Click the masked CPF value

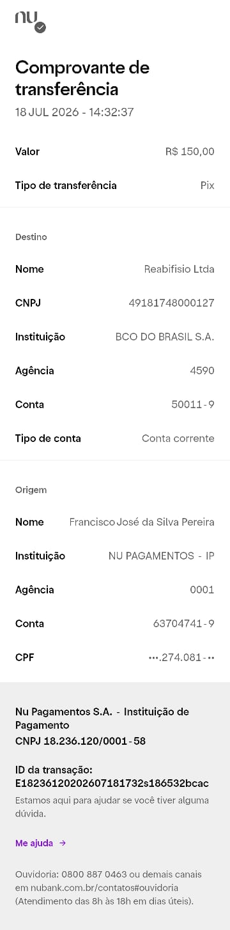tap(181, 657)
